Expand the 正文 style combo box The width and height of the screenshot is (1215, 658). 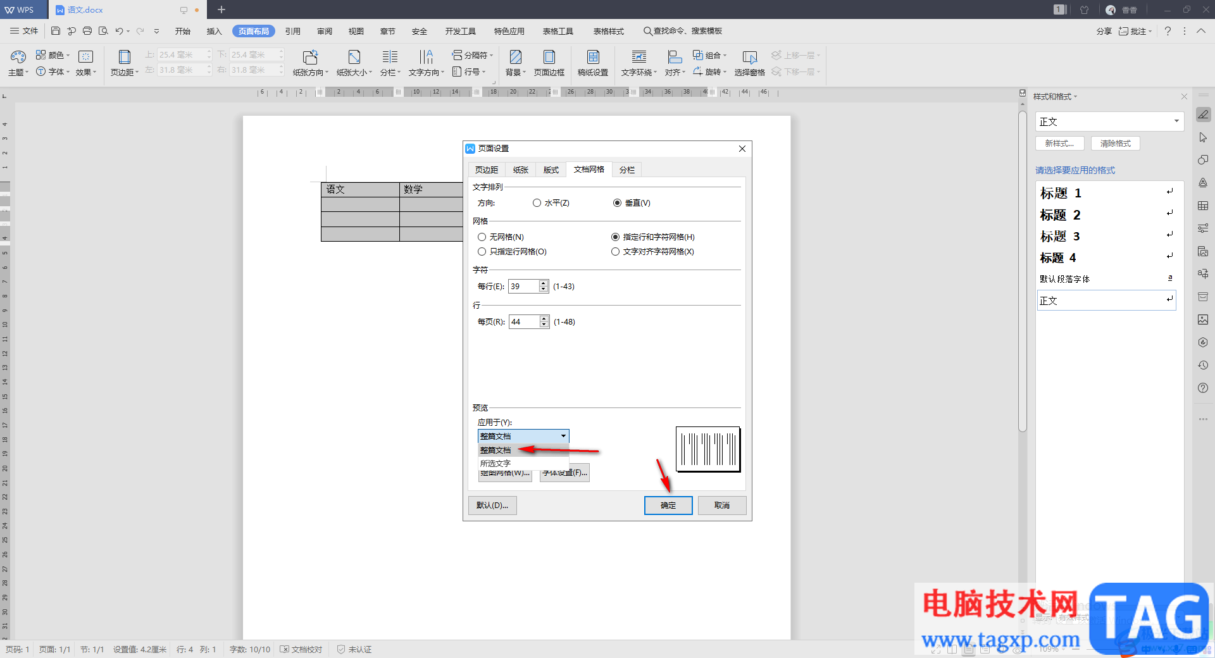coord(1176,121)
